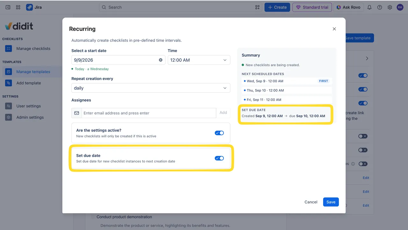
Task: Save the recurring settings
Action: [x=331, y=202]
